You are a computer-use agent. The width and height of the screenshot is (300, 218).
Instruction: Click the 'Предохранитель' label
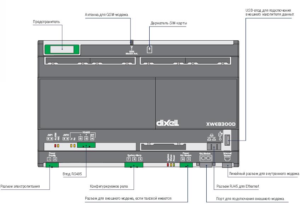(46, 22)
